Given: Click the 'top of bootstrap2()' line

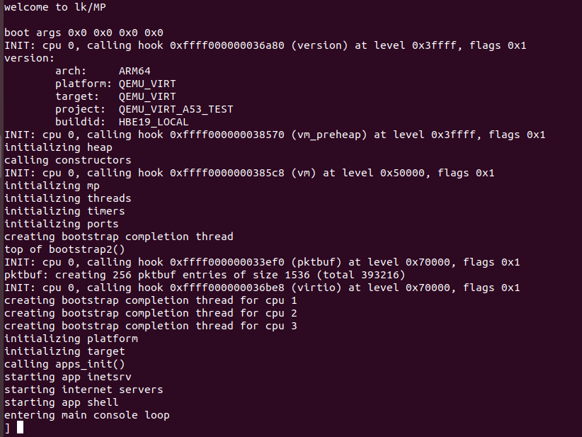Looking at the screenshot, I should [64, 249].
